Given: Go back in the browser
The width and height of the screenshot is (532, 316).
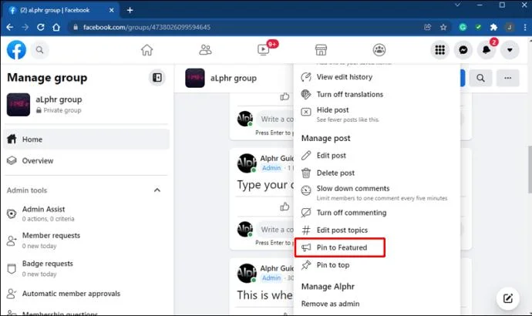Looking at the screenshot, I should [x=10, y=27].
